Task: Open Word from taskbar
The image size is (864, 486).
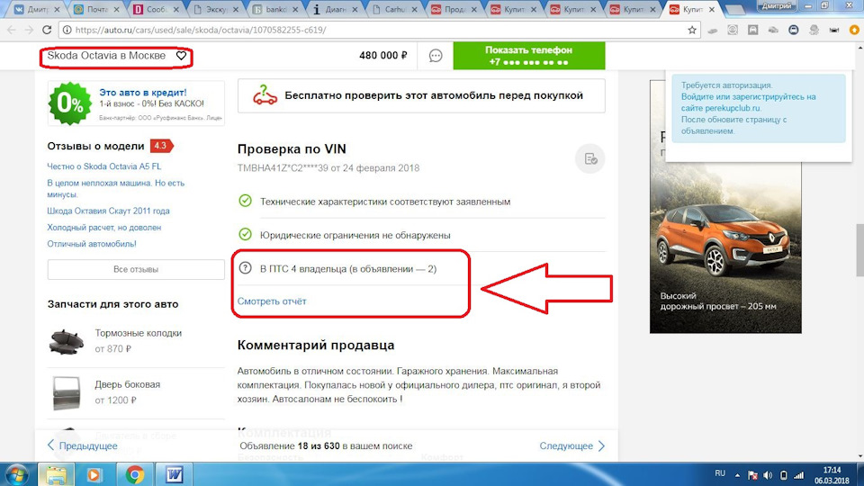Action: pyautogui.click(x=174, y=474)
